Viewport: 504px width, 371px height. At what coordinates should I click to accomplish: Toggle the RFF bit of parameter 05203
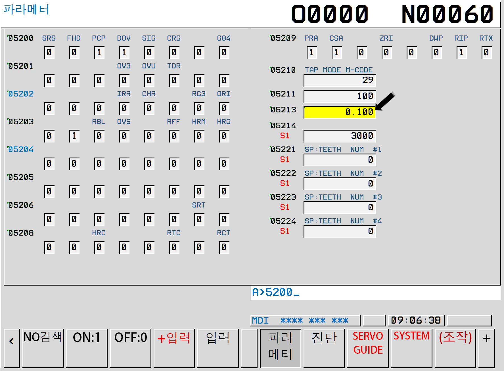[x=174, y=136]
